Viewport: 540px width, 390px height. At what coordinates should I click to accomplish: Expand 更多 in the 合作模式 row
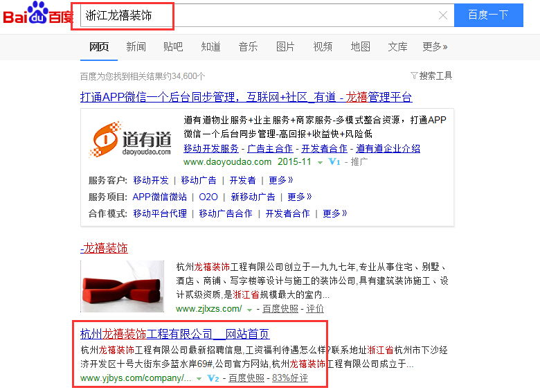click(x=335, y=213)
